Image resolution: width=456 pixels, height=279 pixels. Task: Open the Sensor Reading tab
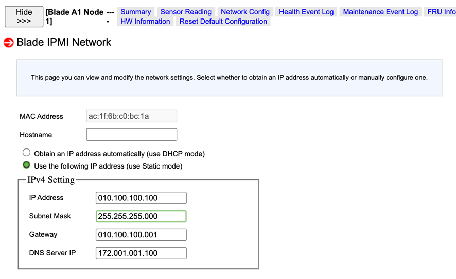(x=186, y=12)
